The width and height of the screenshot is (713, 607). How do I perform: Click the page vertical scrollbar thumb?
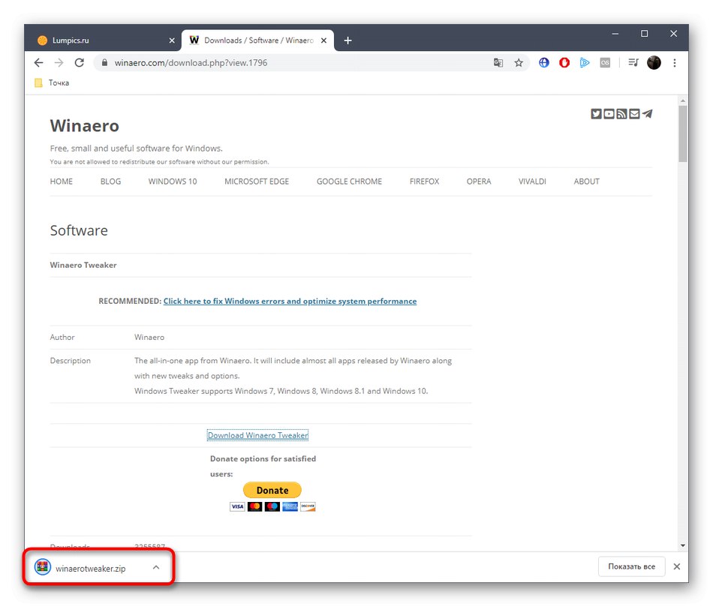click(x=682, y=134)
